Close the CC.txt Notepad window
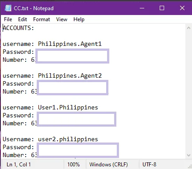The height and width of the screenshot is (169, 192). click(182, 8)
